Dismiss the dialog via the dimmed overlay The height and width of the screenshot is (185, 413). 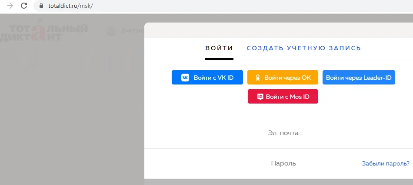point(71,118)
